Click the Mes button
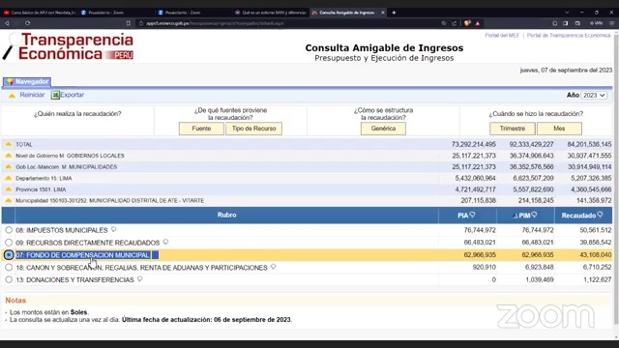619x348 pixels. tap(559, 129)
